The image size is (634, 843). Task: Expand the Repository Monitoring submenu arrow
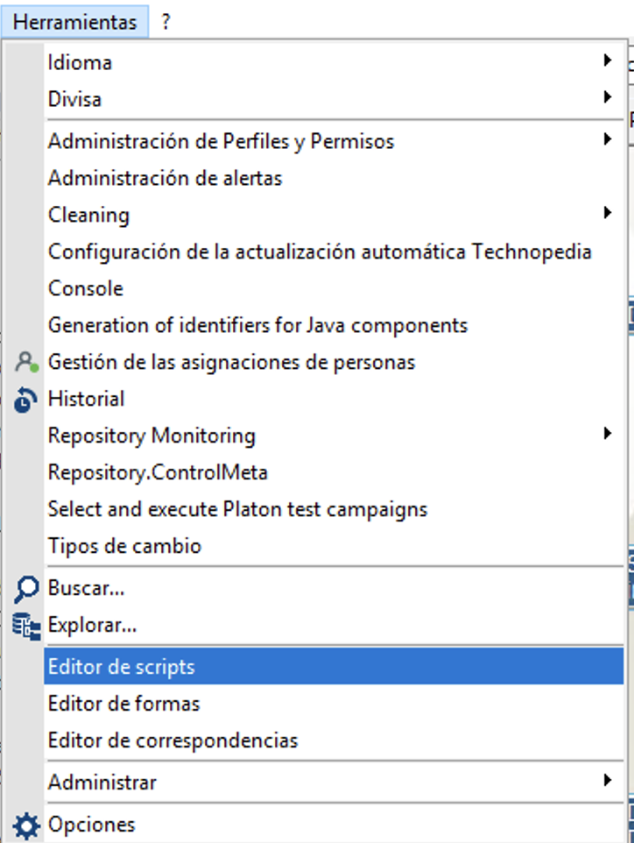pyautogui.click(x=607, y=433)
